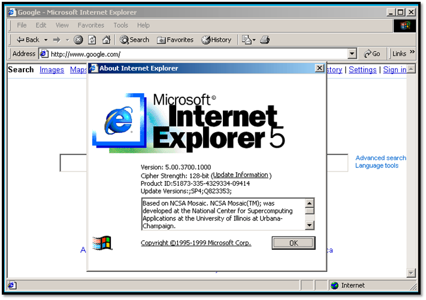This screenshot has width=426, height=300.
Task: Click the Go button
Action: click(372, 54)
